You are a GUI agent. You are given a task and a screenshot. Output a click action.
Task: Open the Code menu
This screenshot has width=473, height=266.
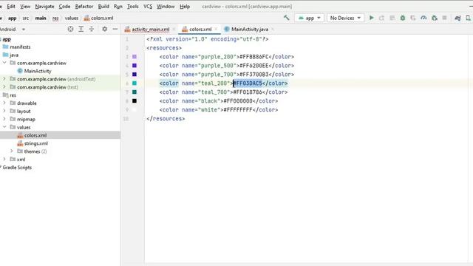[64, 7]
